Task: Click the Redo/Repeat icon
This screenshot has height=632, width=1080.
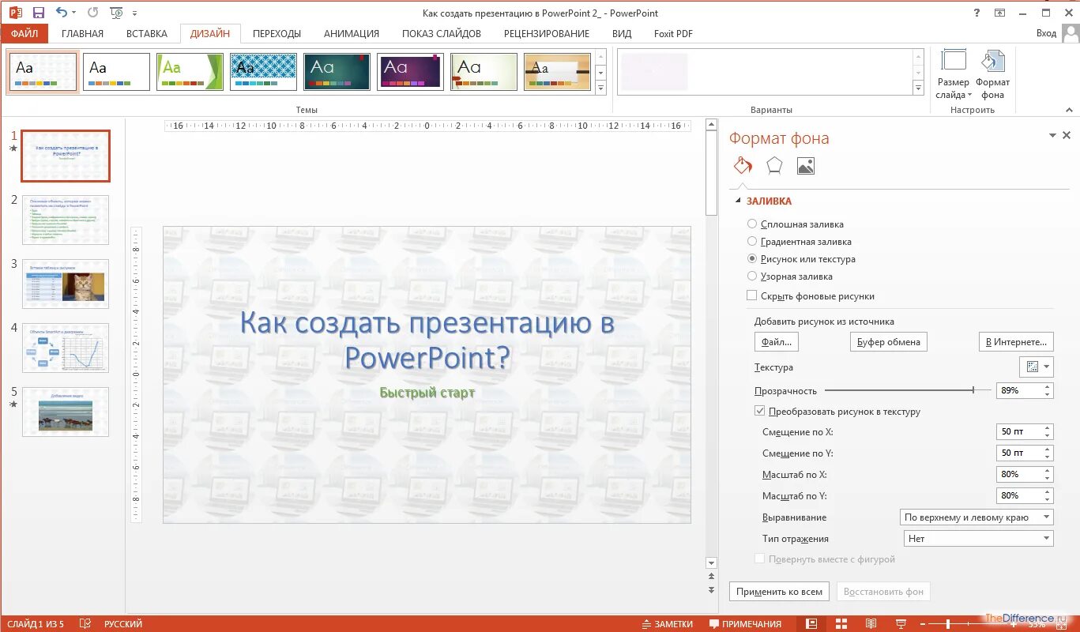Action: click(x=92, y=13)
